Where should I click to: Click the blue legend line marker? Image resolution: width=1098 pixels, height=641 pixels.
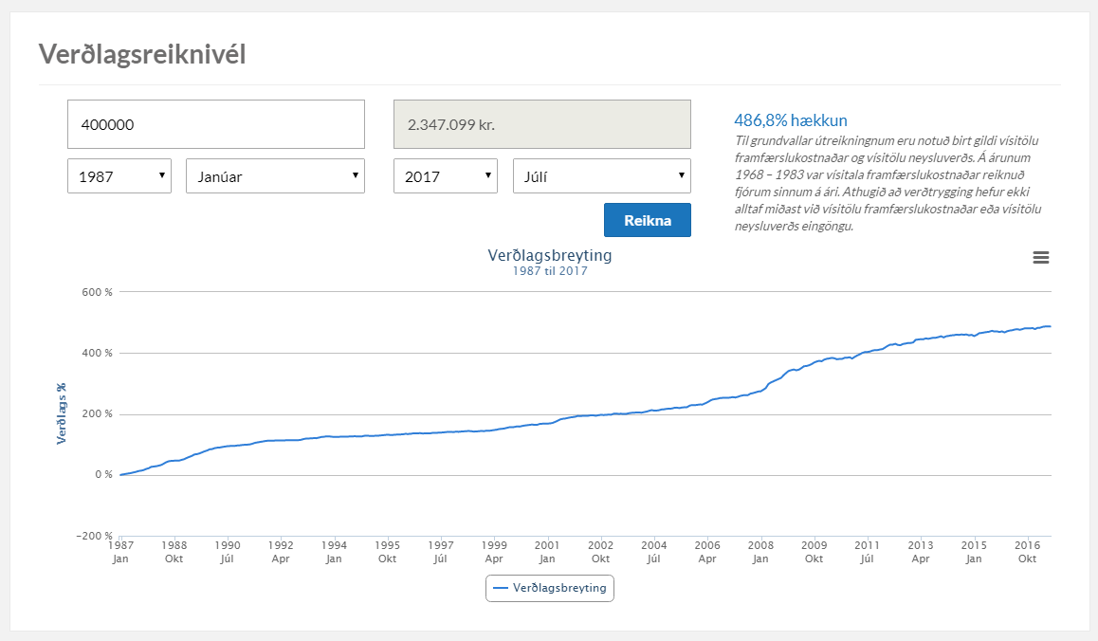click(501, 588)
